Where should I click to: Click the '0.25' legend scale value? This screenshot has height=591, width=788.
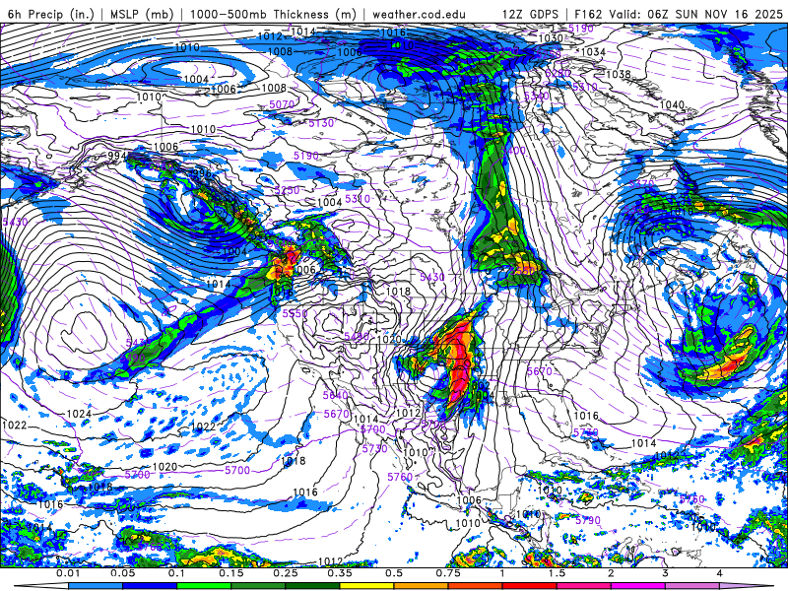point(286,573)
